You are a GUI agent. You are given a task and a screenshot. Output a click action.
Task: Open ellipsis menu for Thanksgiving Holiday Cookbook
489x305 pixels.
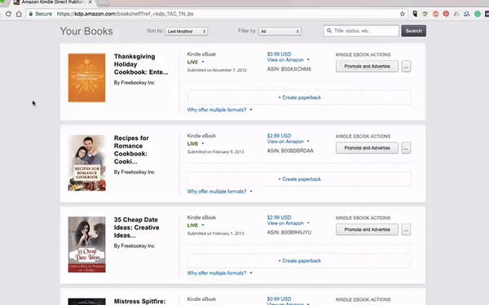[406, 67]
